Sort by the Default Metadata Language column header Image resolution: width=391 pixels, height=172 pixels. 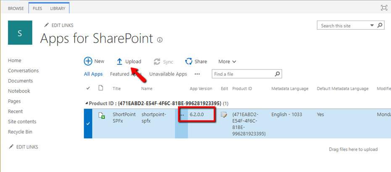coord(343,88)
